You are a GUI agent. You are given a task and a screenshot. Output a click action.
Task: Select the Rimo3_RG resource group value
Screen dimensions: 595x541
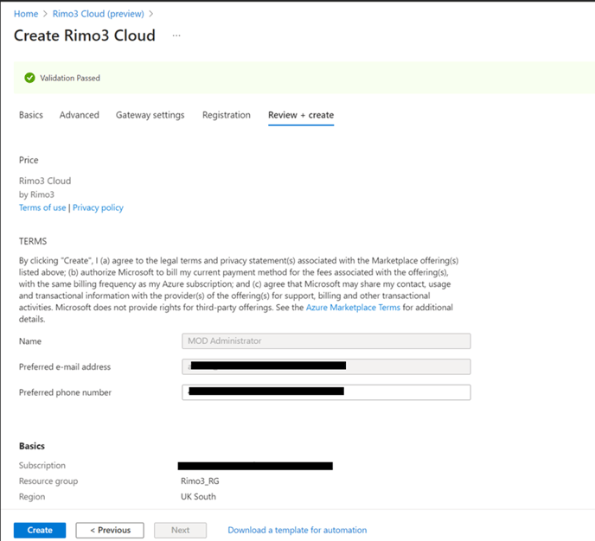pos(200,481)
